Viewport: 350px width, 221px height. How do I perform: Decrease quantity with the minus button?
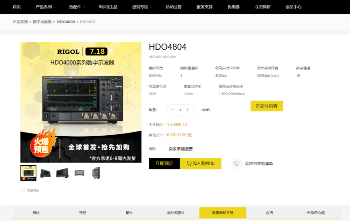point(173,110)
